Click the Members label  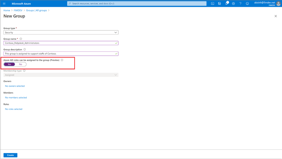8,93
